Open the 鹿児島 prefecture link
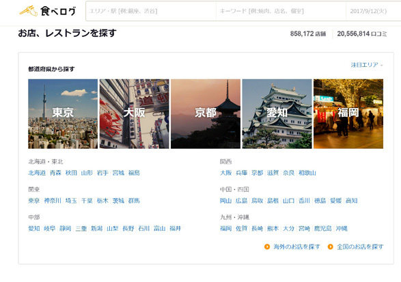This screenshot has width=401, height=282. pos(322,228)
